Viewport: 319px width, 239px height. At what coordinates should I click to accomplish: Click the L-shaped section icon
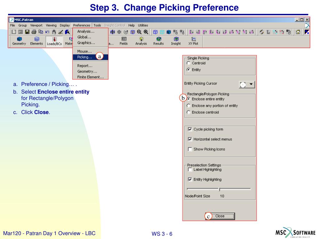point(268,32)
